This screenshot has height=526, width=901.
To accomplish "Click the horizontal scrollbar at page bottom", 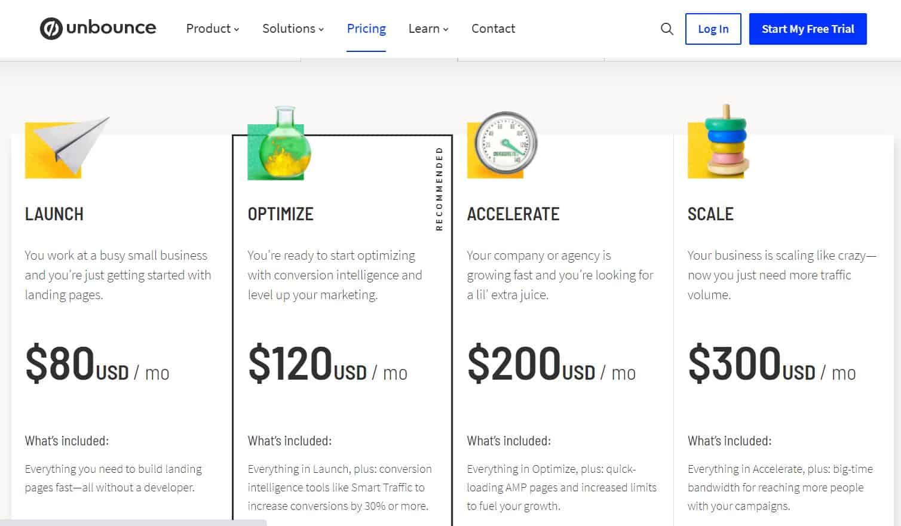I will click(x=131, y=522).
